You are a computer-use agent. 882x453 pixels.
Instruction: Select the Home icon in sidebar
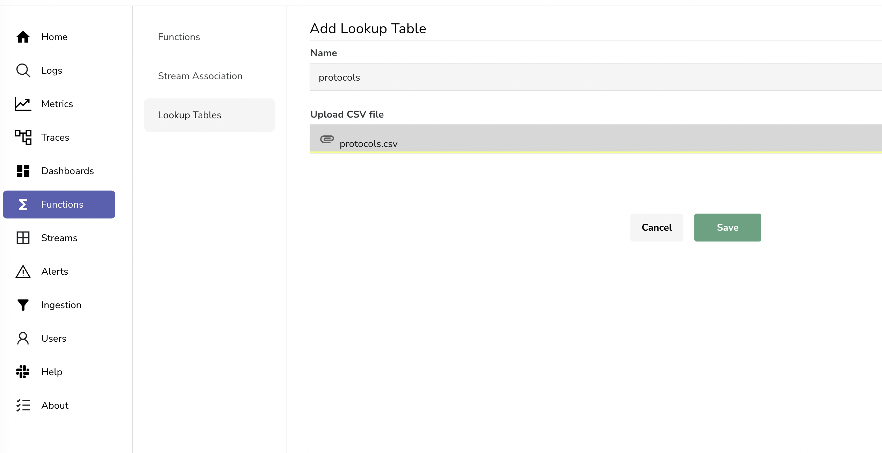[x=23, y=37]
